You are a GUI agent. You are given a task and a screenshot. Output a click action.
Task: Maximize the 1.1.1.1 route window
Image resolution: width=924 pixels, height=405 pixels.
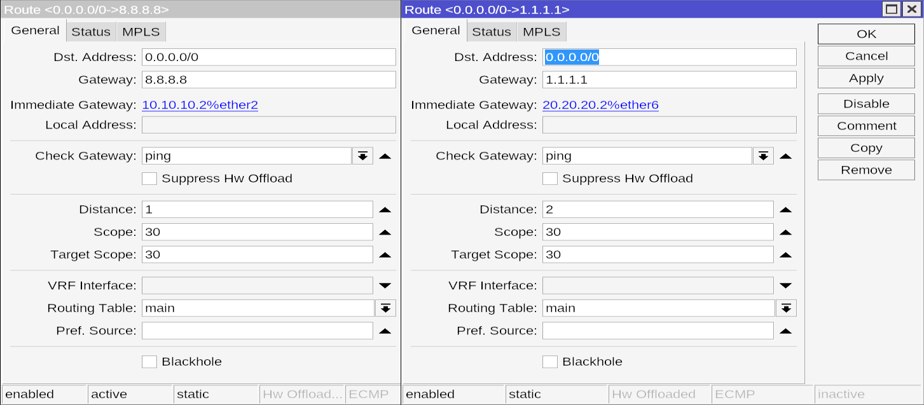point(892,10)
